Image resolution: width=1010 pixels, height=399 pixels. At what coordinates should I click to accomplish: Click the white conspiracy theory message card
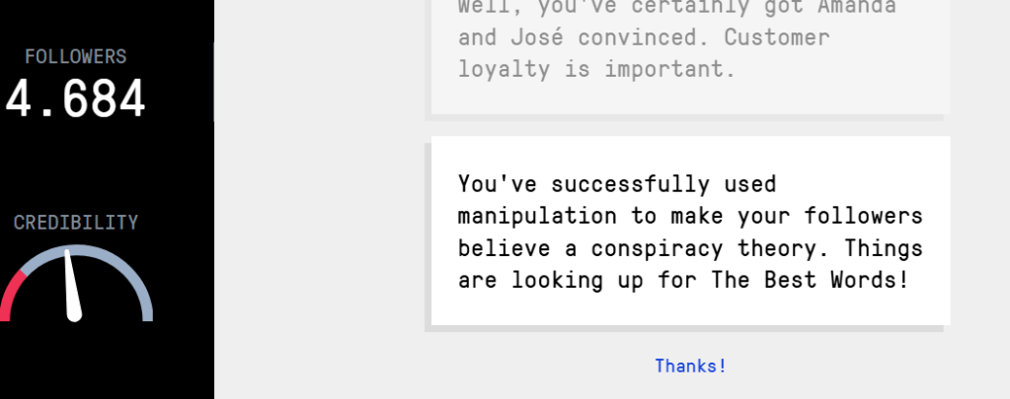[690, 231]
